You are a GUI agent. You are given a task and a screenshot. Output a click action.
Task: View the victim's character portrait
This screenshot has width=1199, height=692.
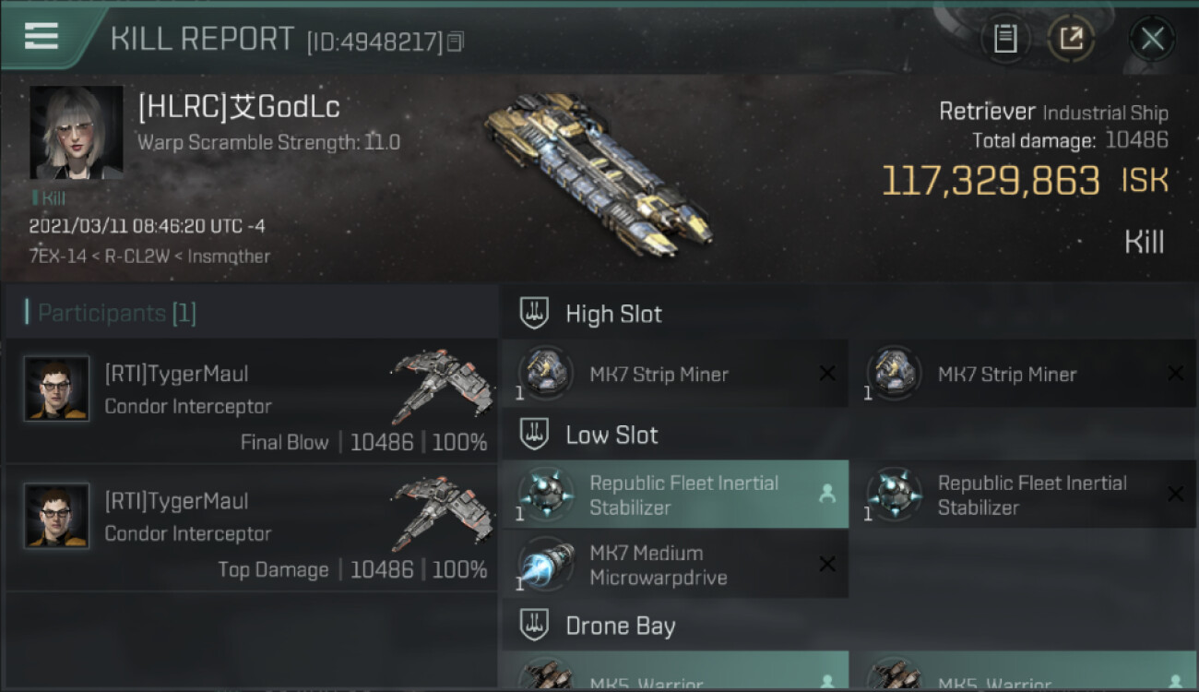tap(77, 133)
